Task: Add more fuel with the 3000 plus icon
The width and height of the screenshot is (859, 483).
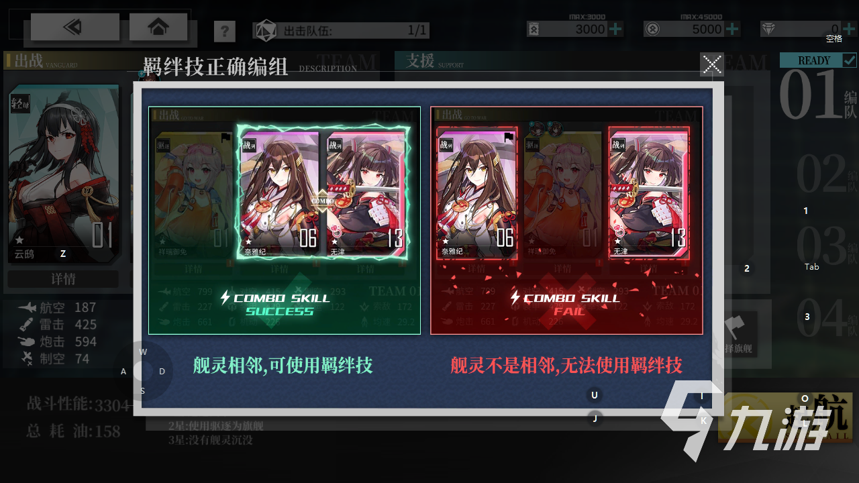Action: coord(615,30)
